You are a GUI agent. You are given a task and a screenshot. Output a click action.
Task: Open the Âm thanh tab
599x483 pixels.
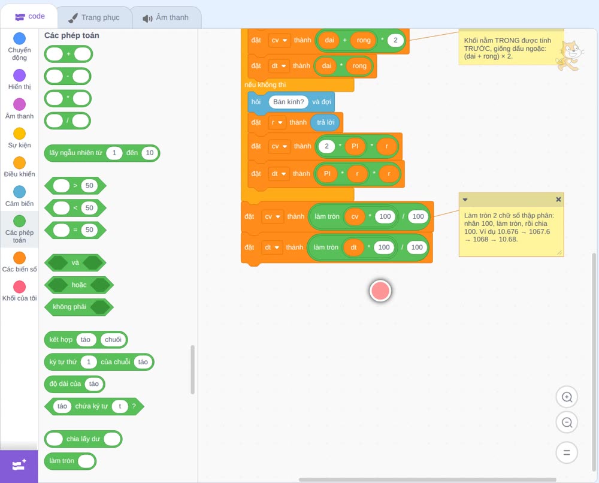point(166,17)
